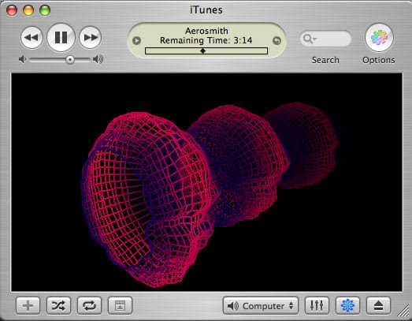Click inside the Search field
This screenshot has width=412, height=321.
[x=326, y=39]
